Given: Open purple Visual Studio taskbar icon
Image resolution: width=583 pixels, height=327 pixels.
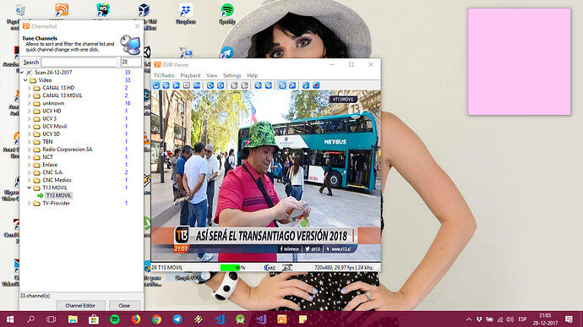Looking at the screenshot, I should click(x=261, y=319).
